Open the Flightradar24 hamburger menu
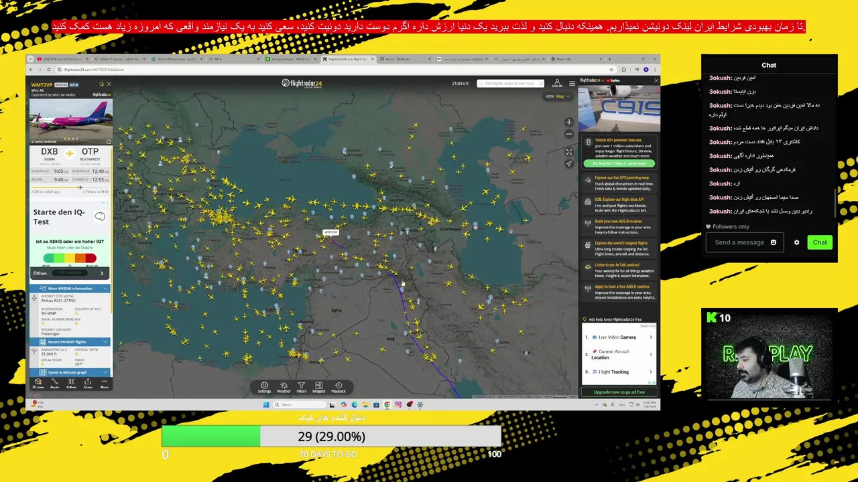Image resolution: width=858 pixels, height=482 pixels. click(572, 83)
